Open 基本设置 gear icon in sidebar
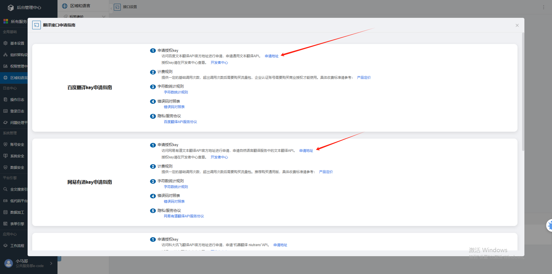 [5, 43]
